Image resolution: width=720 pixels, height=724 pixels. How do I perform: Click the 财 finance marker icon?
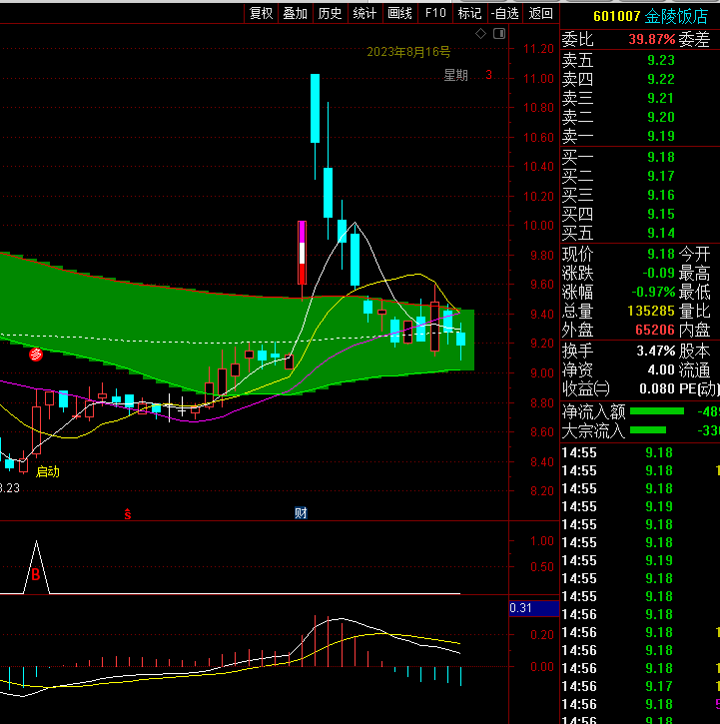(301, 513)
